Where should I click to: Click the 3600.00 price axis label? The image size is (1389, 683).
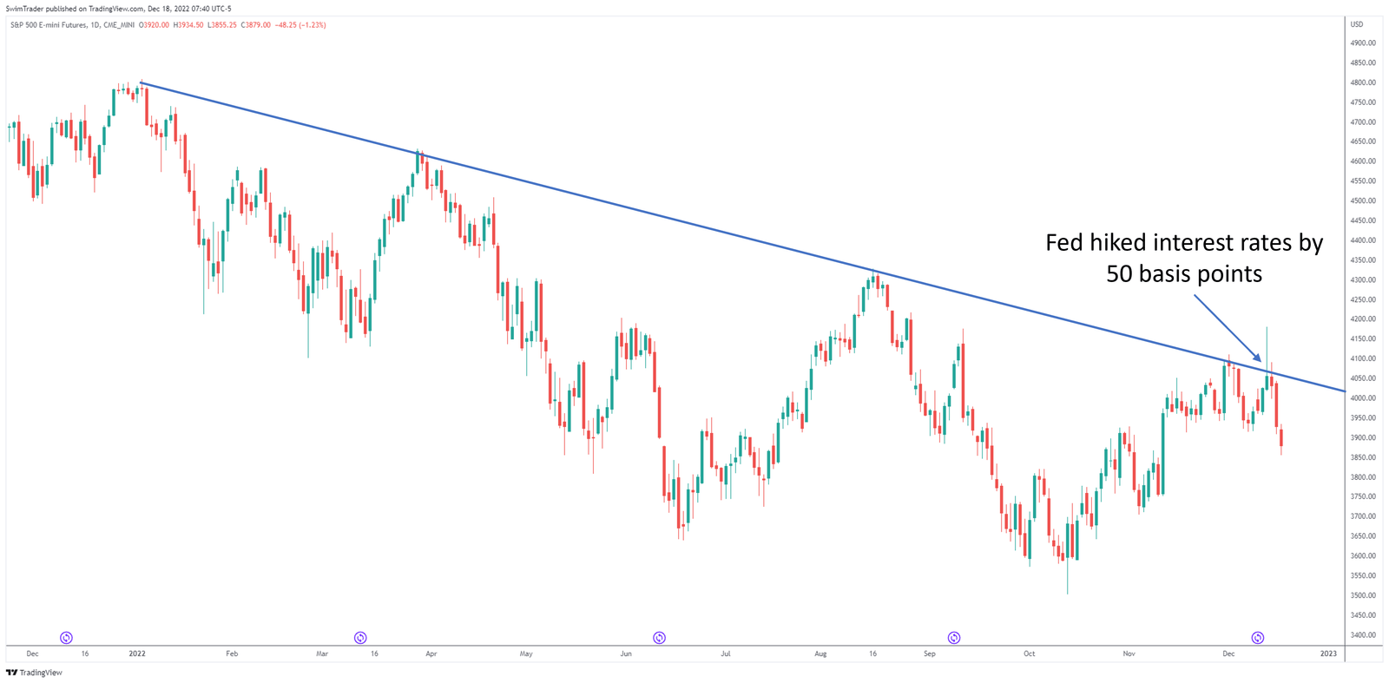[x=1363, y=556]
